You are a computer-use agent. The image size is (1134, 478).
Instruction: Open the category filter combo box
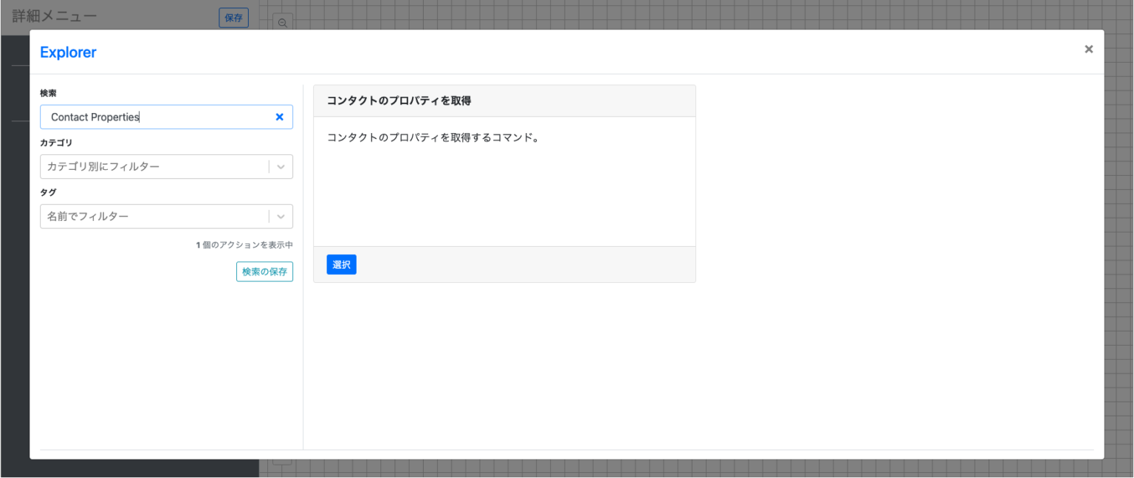[148, 166]
